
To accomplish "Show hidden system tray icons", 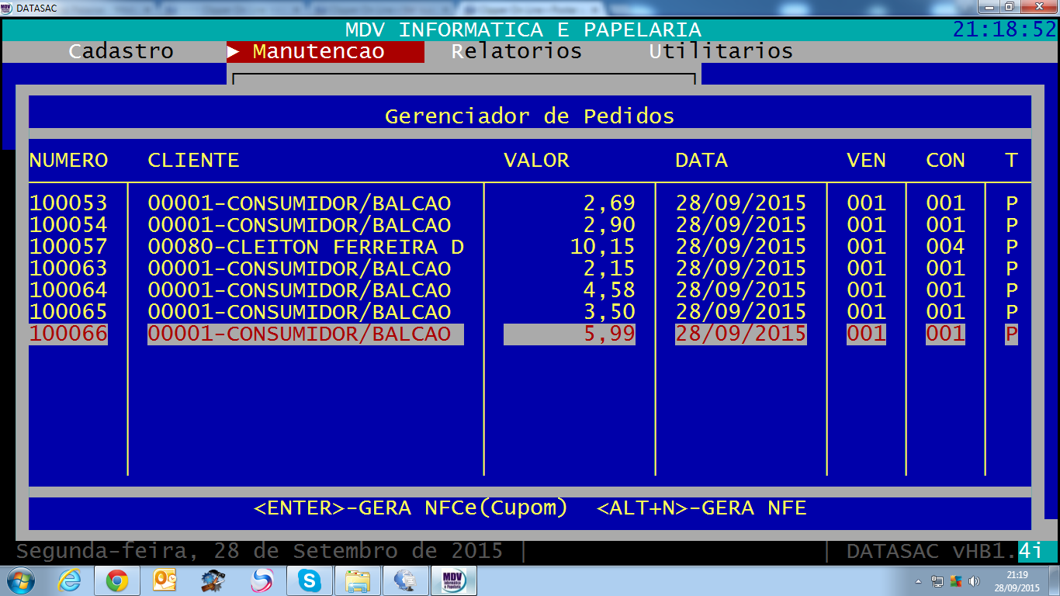I will point(919,581).
